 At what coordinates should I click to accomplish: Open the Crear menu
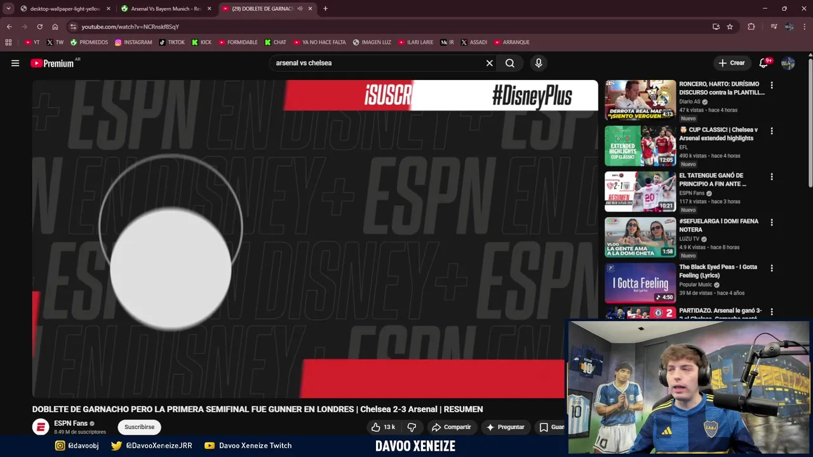[x=732, y=63]
